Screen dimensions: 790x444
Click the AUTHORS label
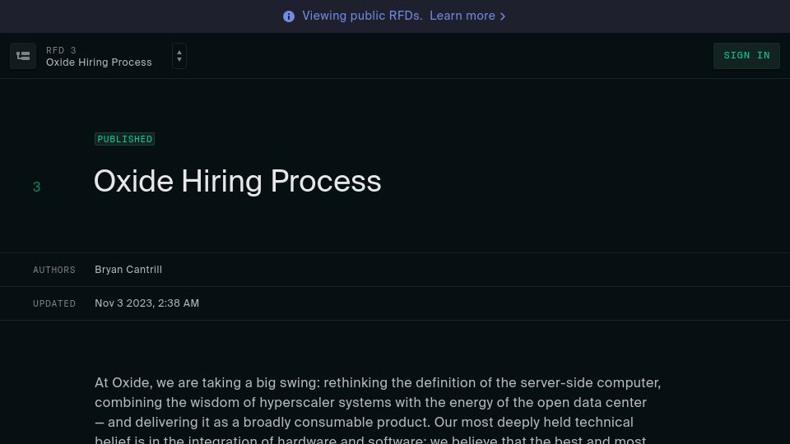point(54,271)
